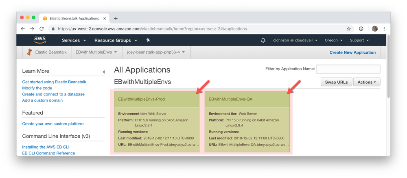The height and width of the screenshot is (178, 407).
Task: Open EB CLI Command Reference link
Action: tap(48, 153)
